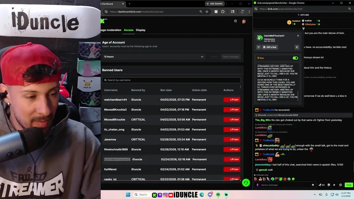
Task: Click the Ban date column header
Action: click(x=166, y=90)
